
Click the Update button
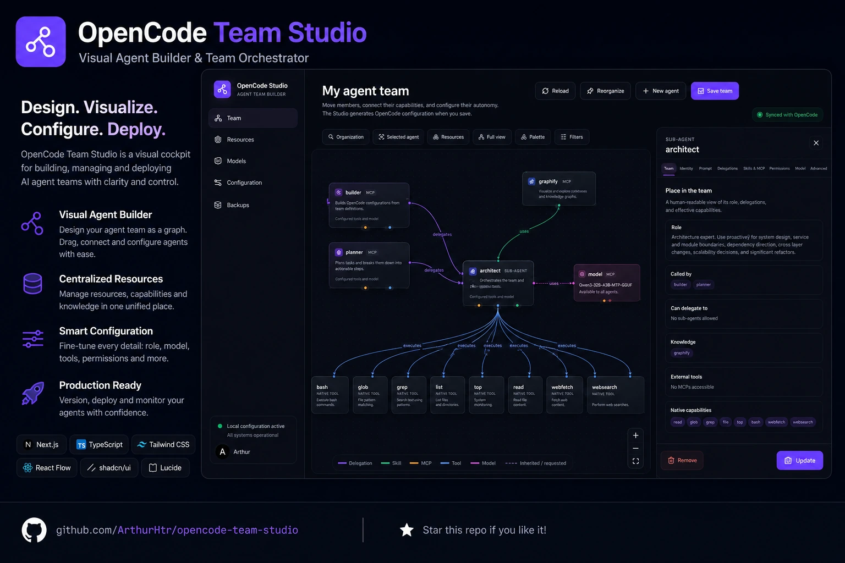point(800,461)
